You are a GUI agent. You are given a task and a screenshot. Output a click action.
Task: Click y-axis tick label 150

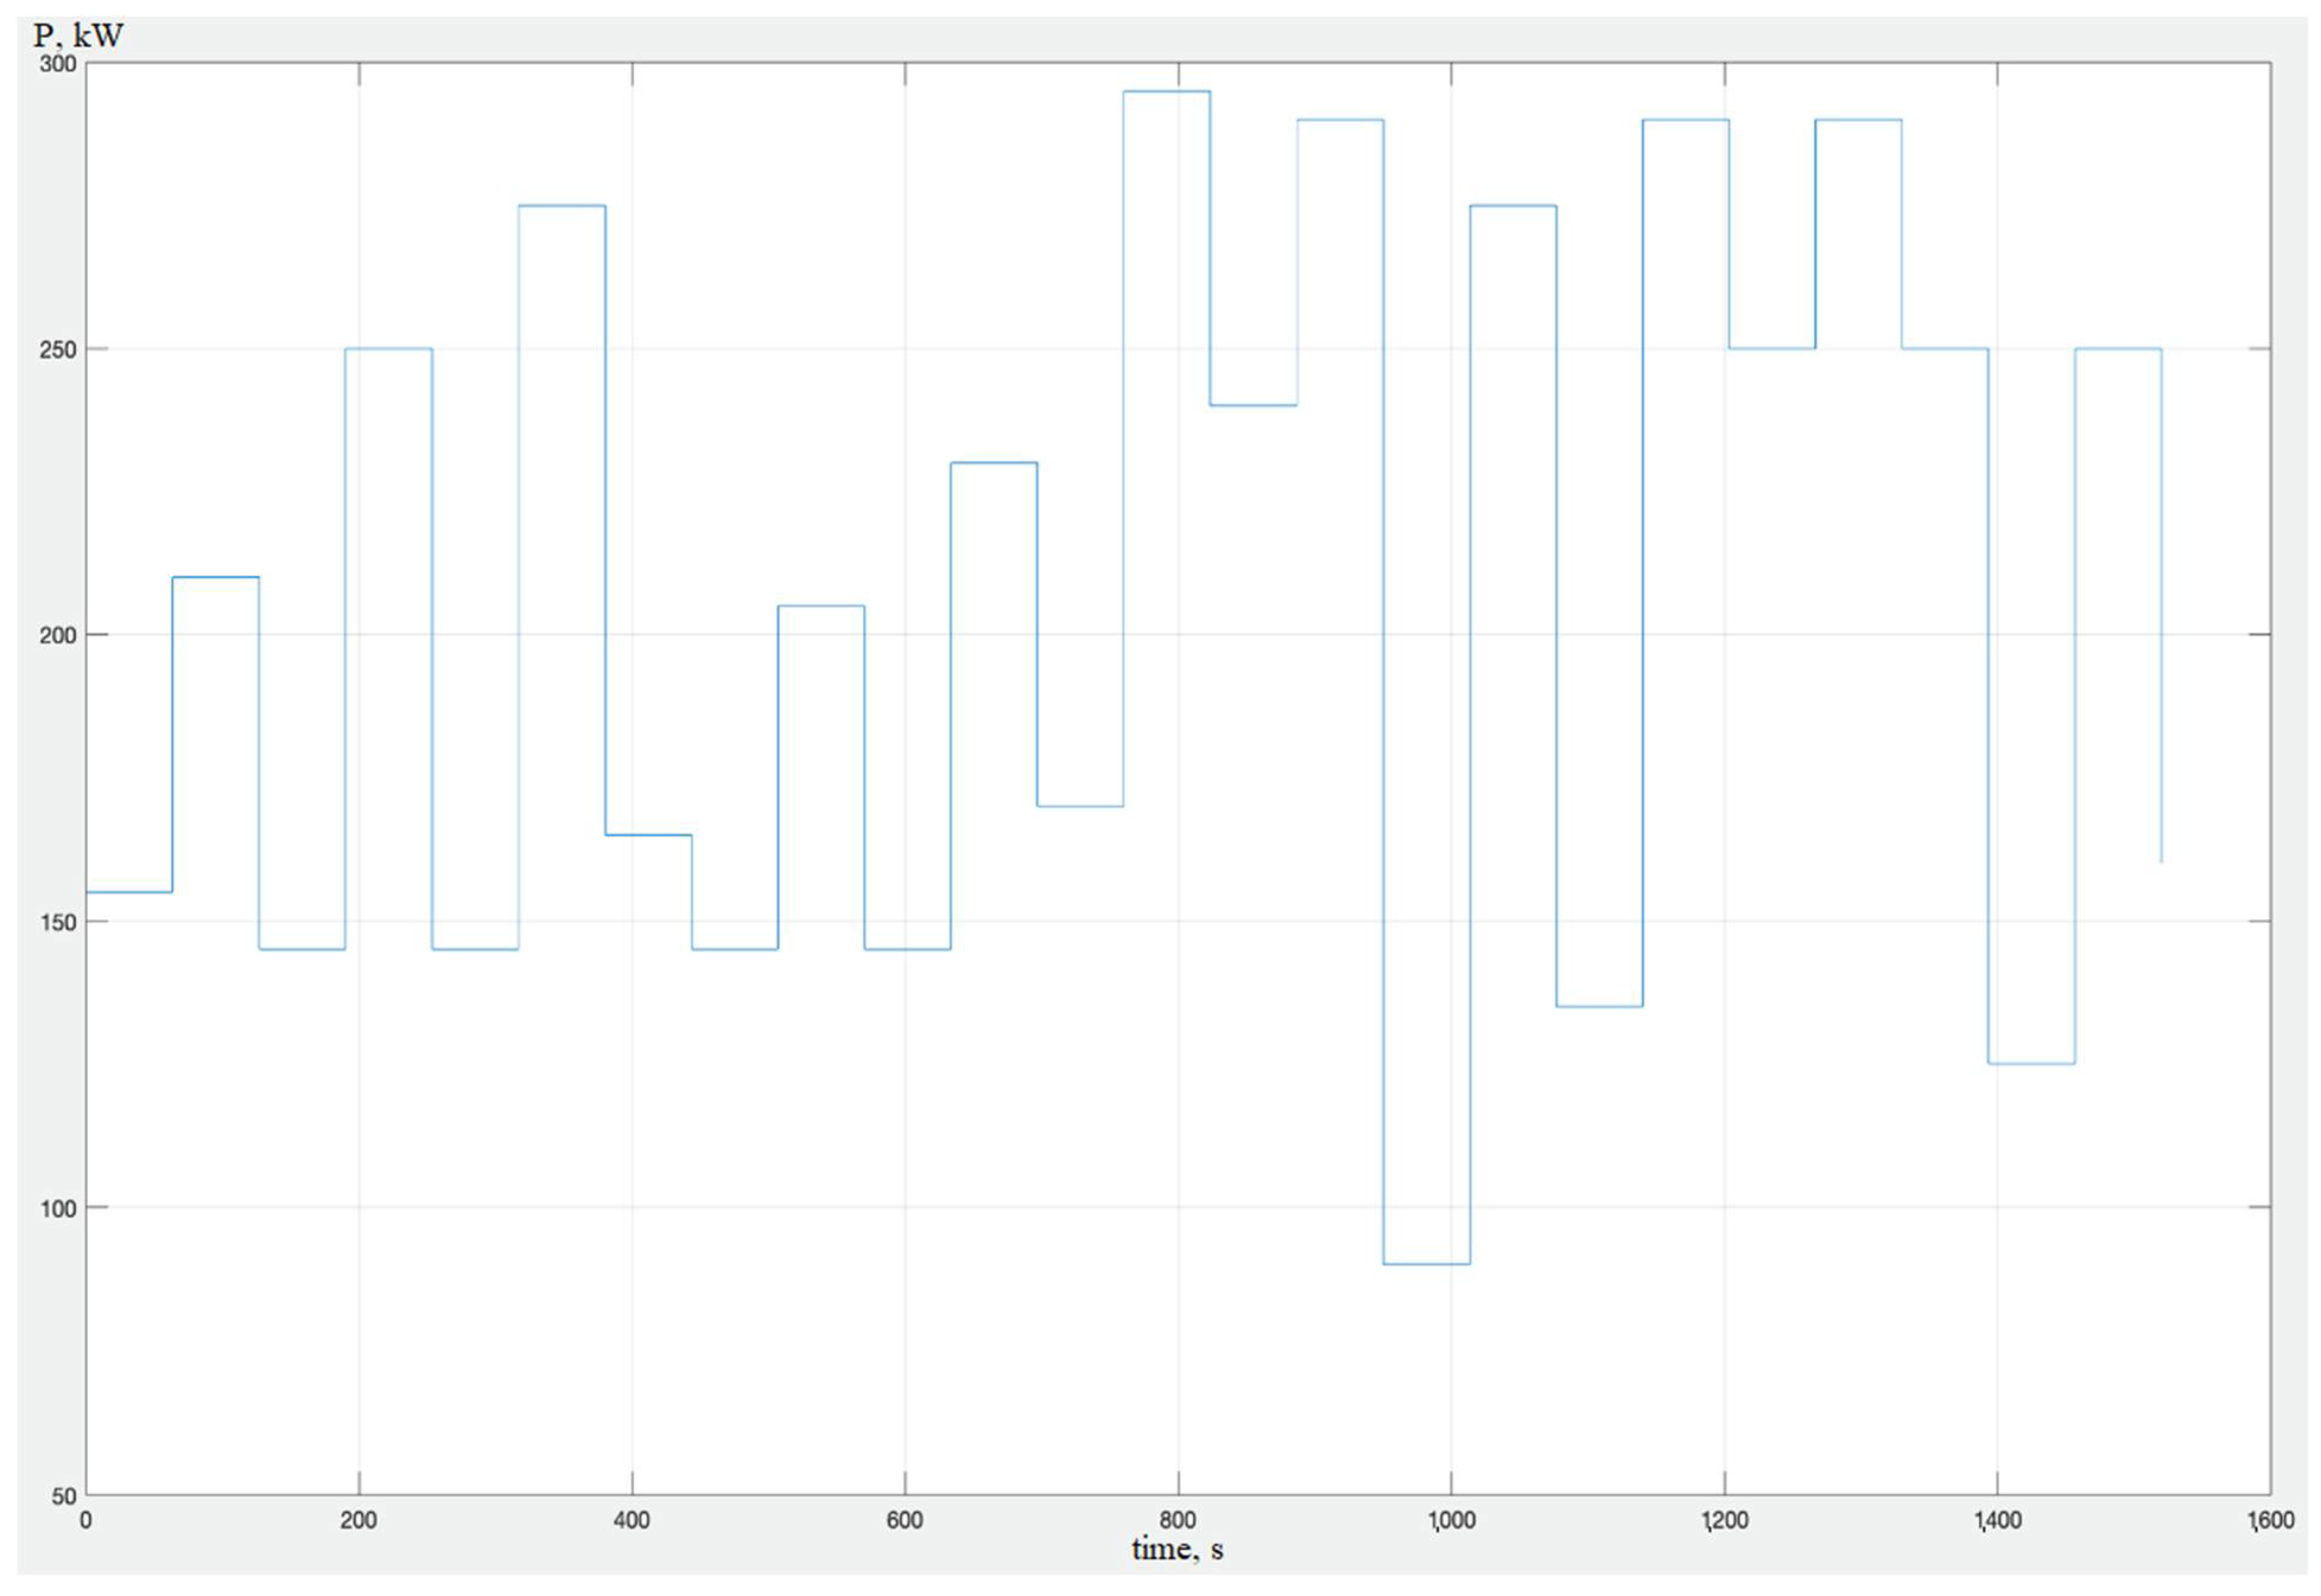[x=58, y=922]
